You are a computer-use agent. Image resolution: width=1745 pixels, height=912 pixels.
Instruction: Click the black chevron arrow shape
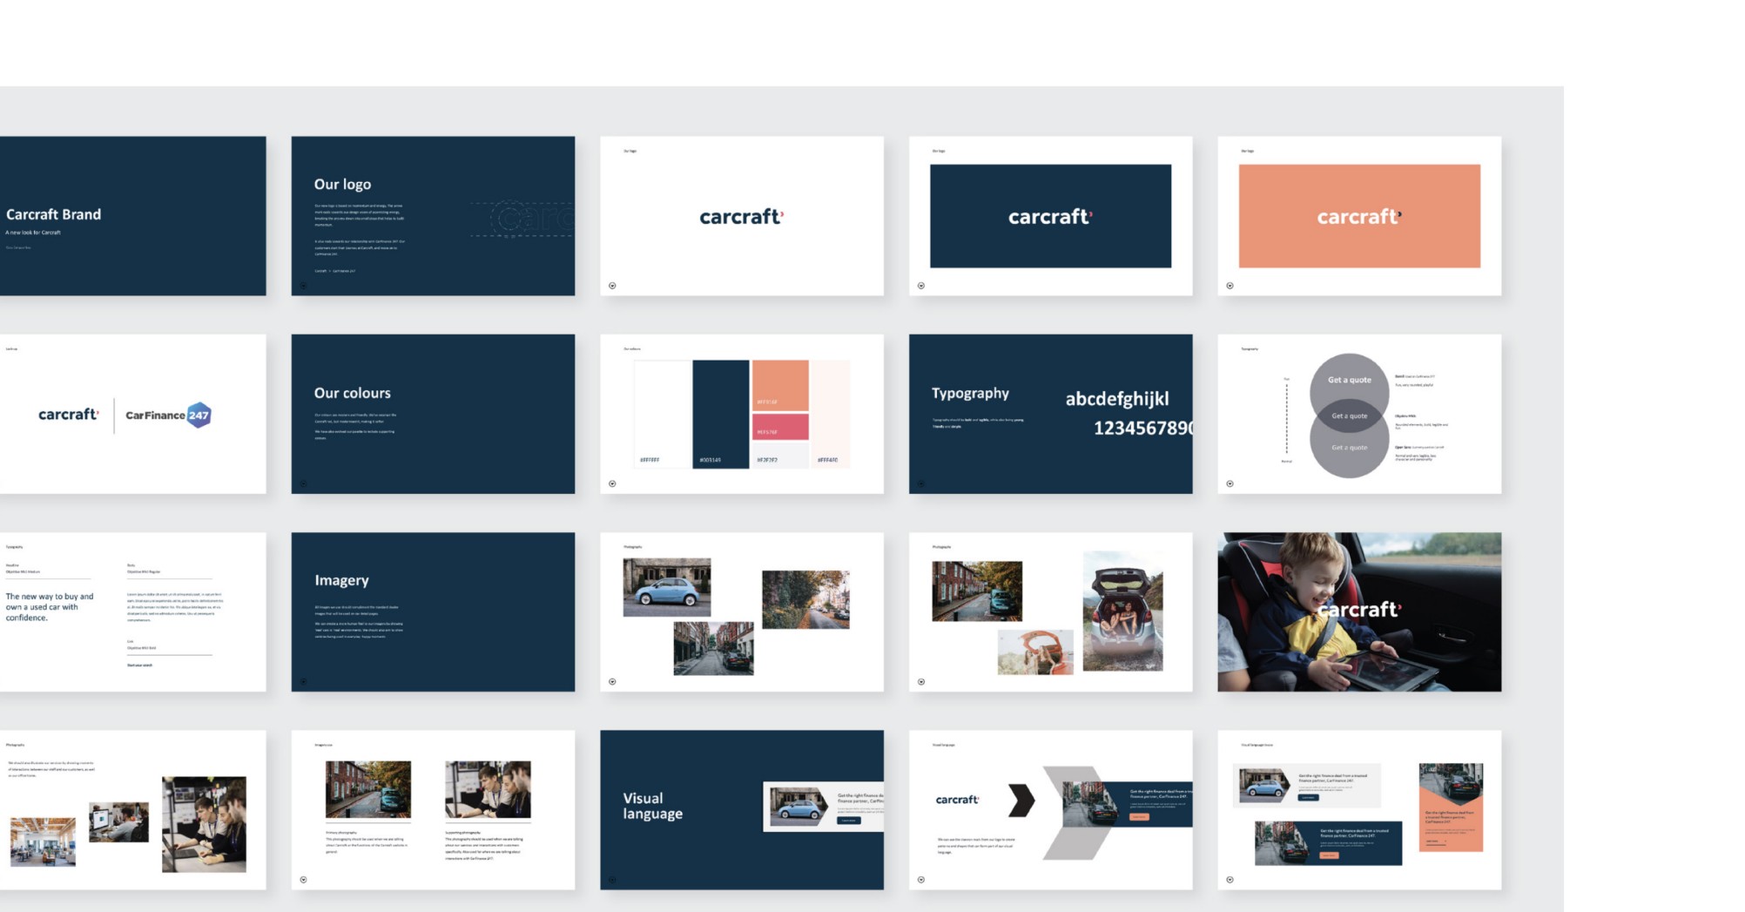point(1021,801)
